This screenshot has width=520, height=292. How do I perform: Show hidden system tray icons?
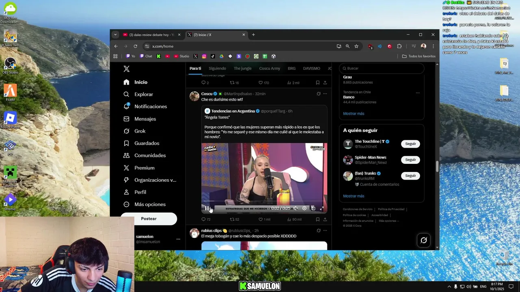(449, 287)
